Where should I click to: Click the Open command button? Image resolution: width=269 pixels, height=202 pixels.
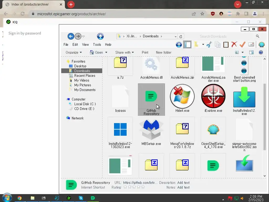click(96, 52)
